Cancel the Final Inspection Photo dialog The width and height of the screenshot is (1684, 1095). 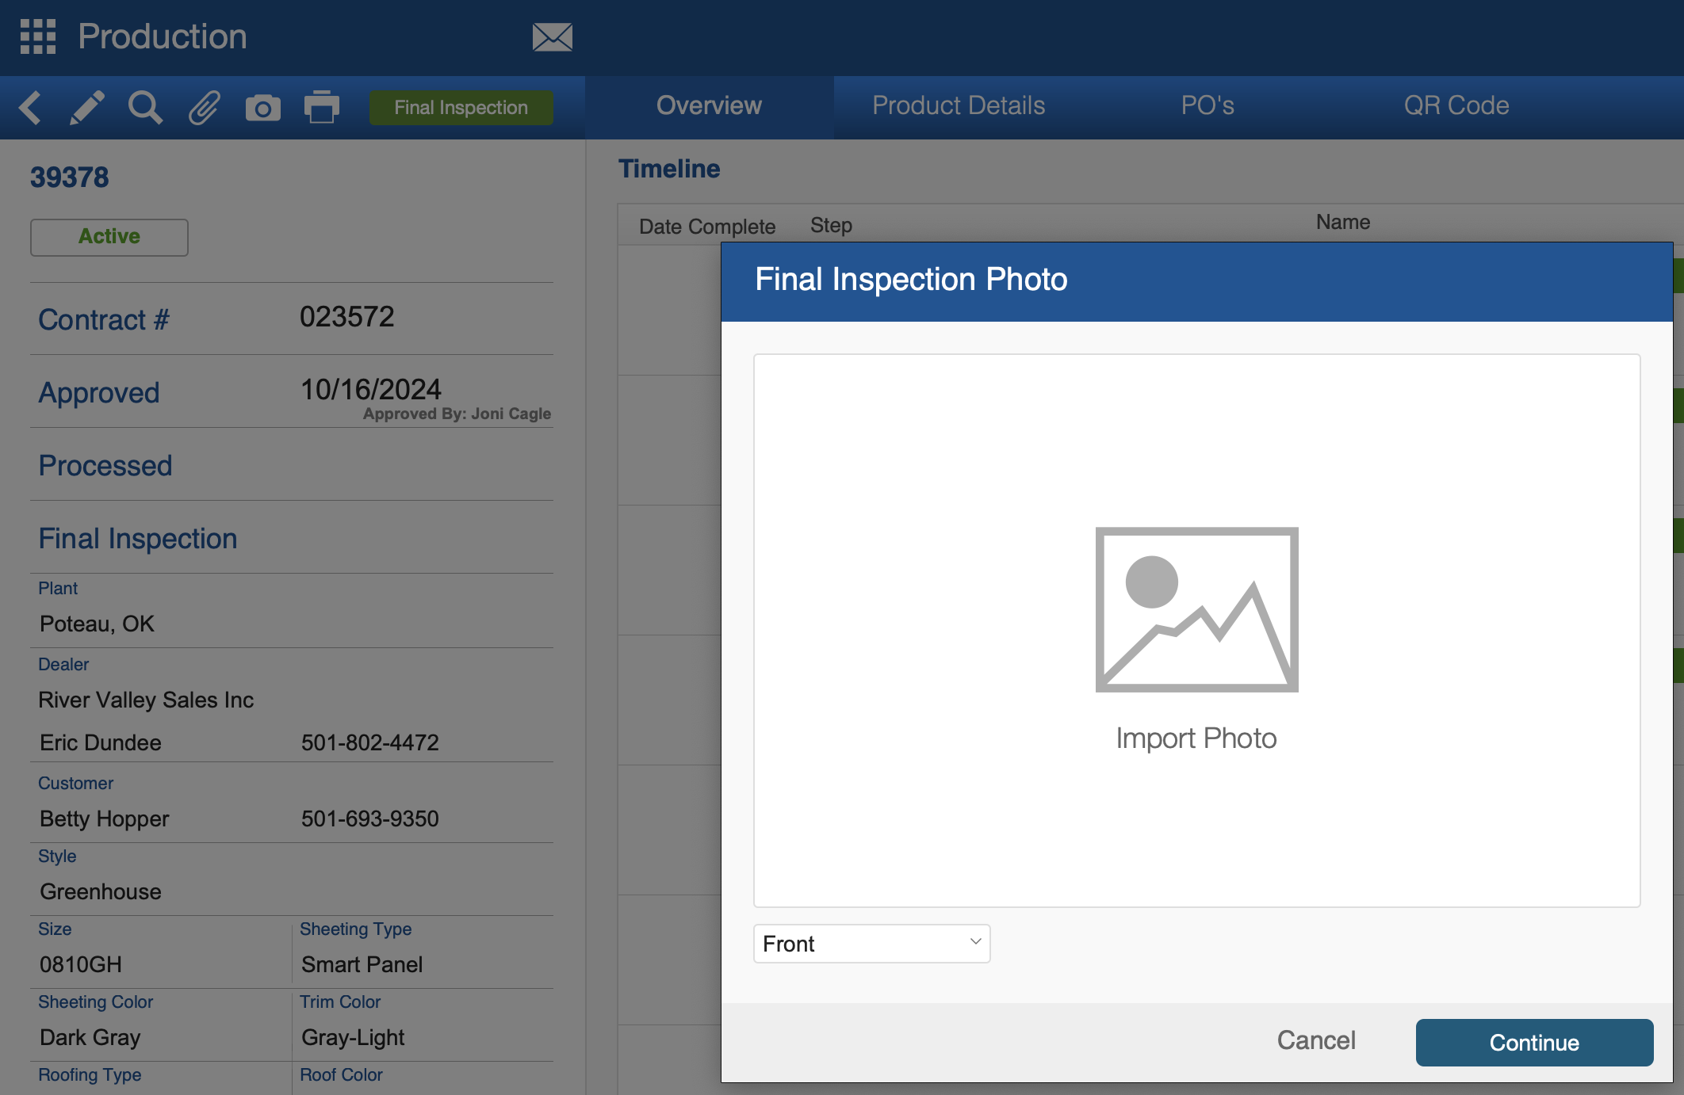(1315, 1040)
